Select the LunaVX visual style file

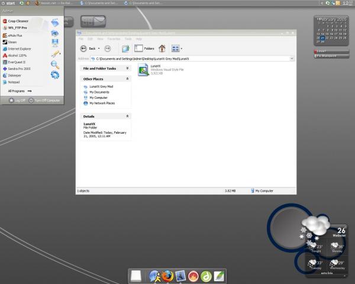pos(160,70)
